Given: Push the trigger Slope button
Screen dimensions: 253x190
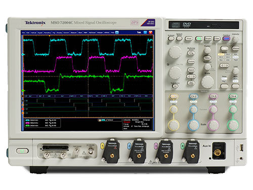Looking at the screenshot, I should [224, 86].
